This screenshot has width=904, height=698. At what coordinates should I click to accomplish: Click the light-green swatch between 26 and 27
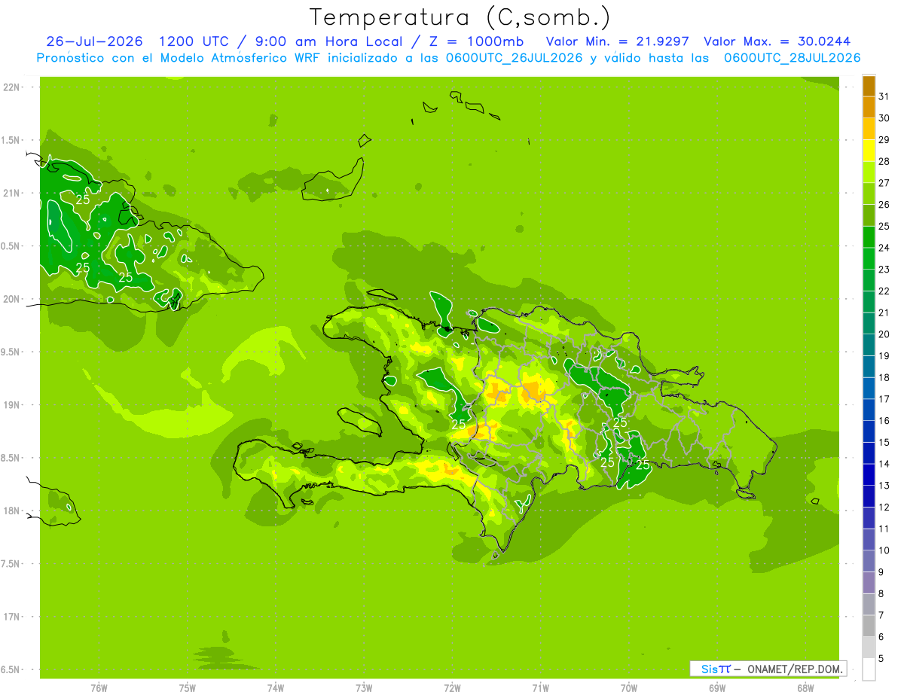pos(869,194)
